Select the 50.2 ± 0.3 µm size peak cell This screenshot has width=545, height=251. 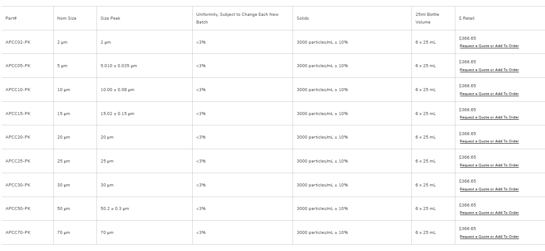click(114, 209)
